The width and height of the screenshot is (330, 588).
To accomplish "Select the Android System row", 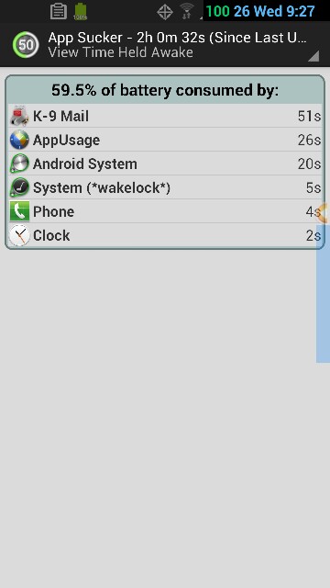I will (165, 164).
